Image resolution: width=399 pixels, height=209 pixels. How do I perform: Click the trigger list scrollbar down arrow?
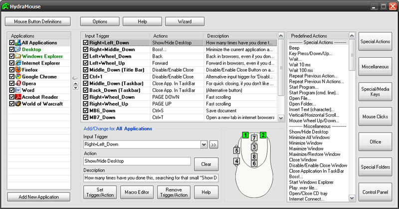coord(281,118)
